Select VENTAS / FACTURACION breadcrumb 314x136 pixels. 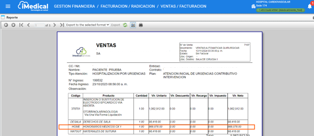[x=183, y=7]
